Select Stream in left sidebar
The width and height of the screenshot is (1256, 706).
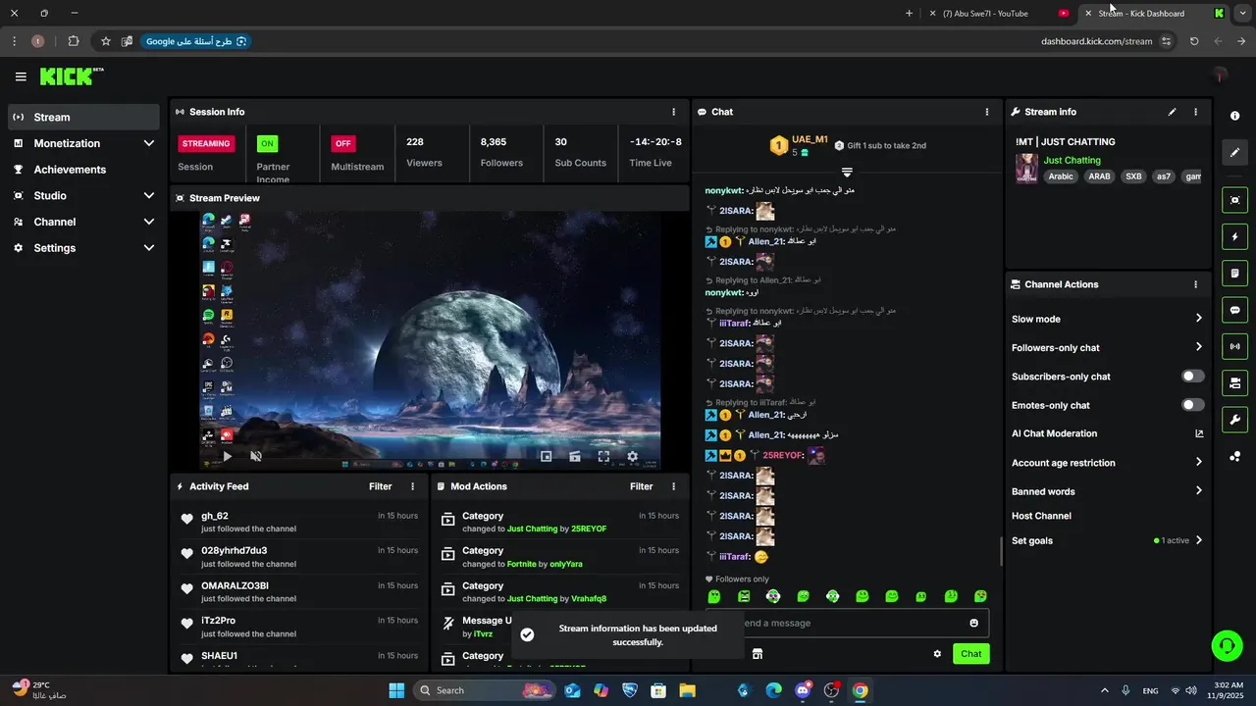pyautogui.click(x=82, y=117)
